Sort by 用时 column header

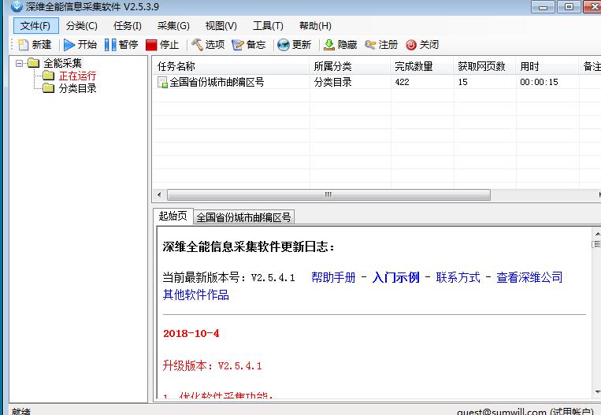(547, 66)
